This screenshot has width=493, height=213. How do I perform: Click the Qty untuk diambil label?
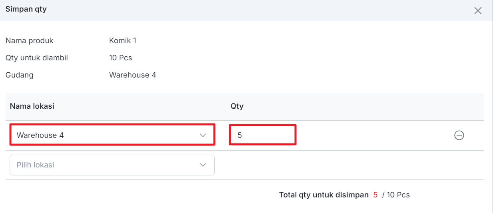click(37, 58)
